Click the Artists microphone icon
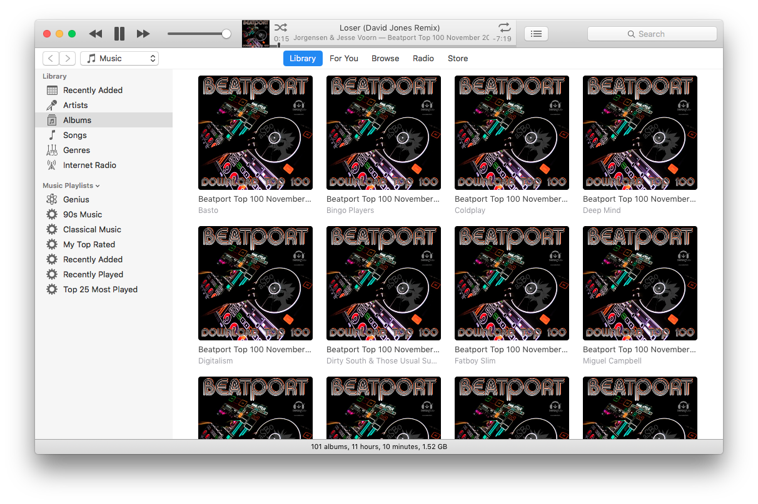 pos(52,105)
